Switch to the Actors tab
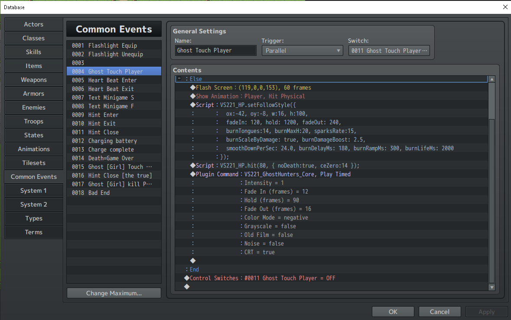This screenshot has height=320, width=511. 33,24
